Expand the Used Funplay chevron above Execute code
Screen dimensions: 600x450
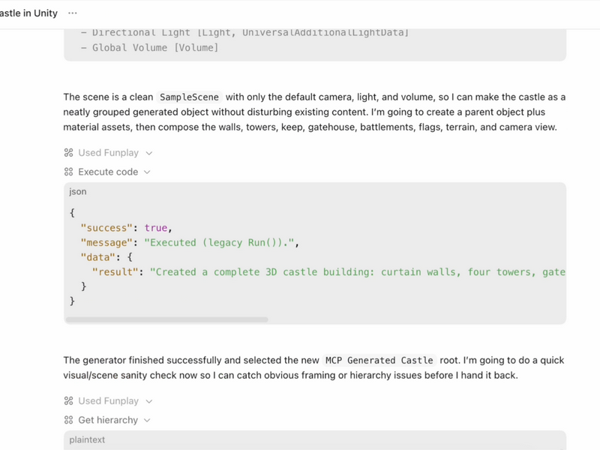[148, 153]
